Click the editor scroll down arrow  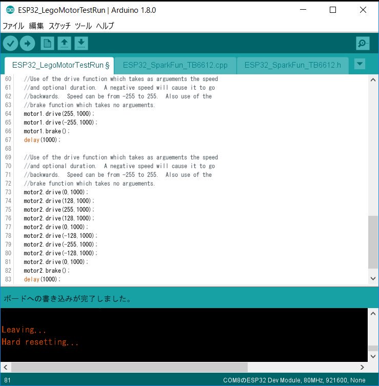tap(373, 278)
